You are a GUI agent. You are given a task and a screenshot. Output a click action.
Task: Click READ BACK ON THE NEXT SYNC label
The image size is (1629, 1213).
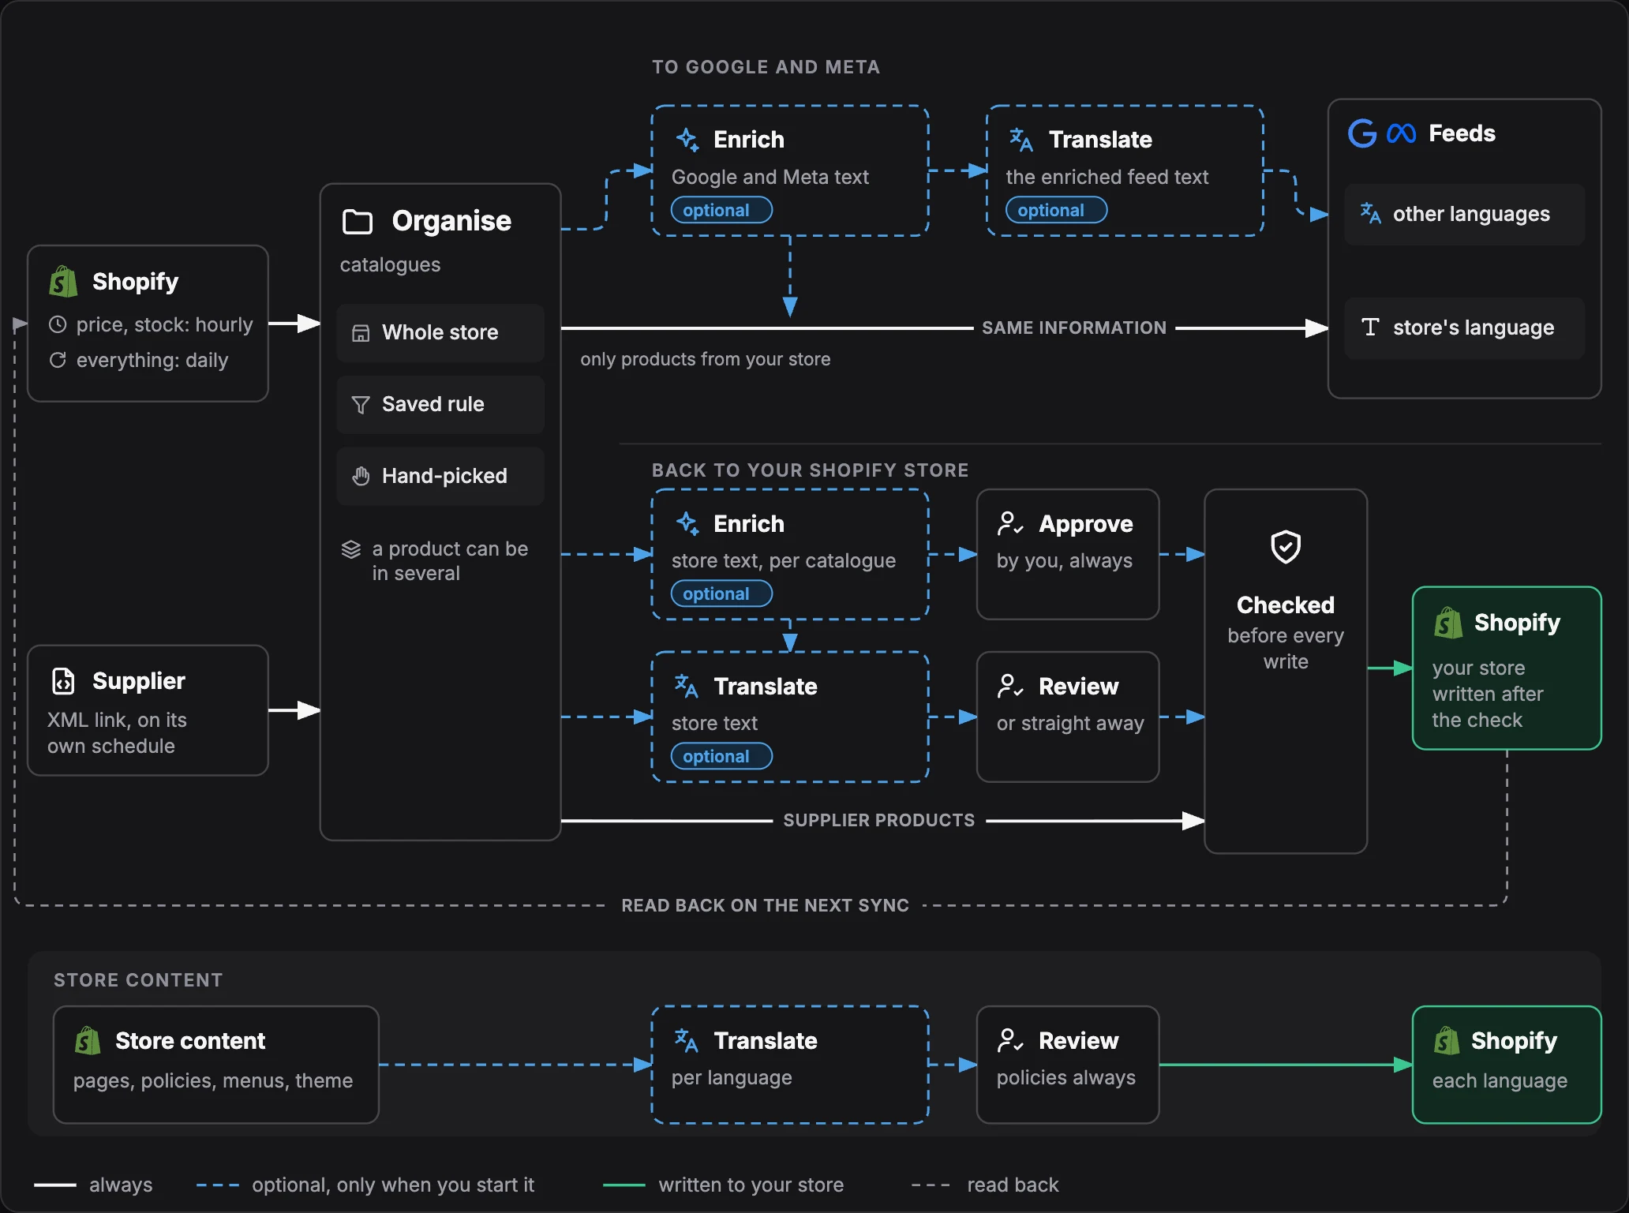click(766, 905)
